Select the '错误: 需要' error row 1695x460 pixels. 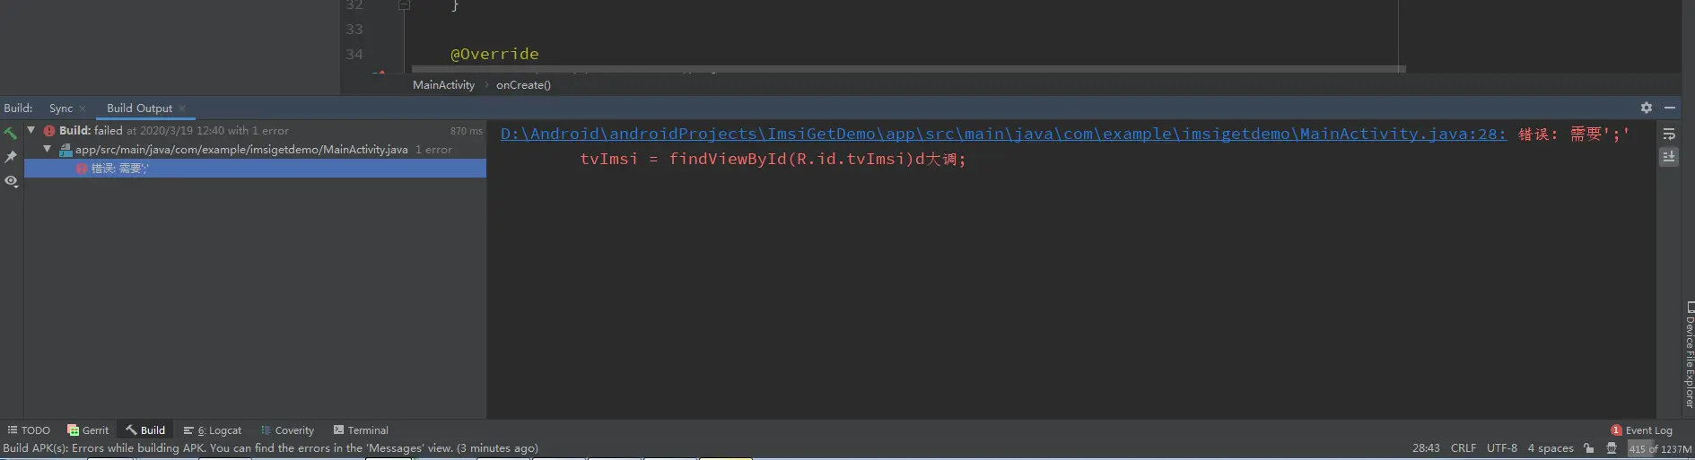click(x=255, y=168)
